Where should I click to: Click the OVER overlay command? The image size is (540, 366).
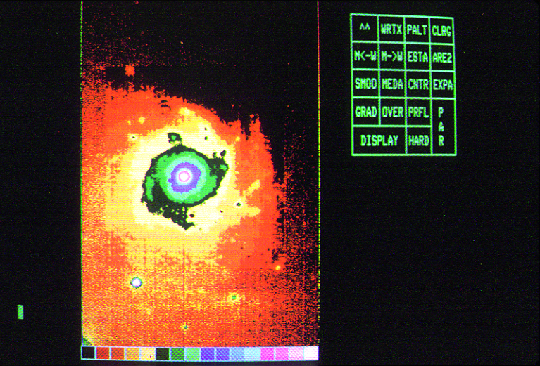(x=391, y=112)
